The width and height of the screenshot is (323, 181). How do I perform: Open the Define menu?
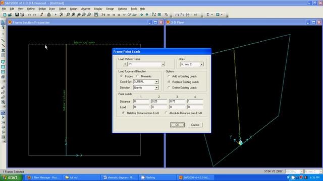[x=31, y=9]
